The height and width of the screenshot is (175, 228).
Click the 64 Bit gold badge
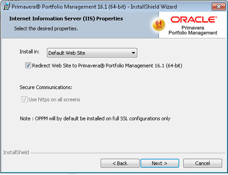coord(159,25)
